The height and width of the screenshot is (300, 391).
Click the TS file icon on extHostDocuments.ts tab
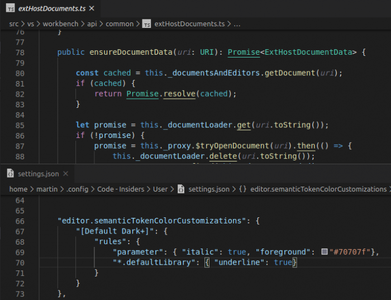(x=11, y=9)
